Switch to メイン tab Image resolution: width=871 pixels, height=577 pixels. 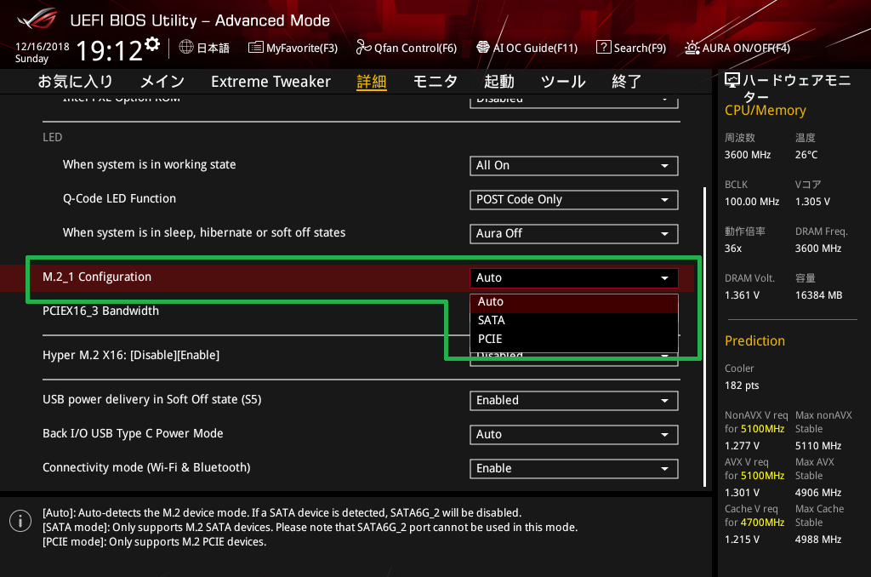162,81
